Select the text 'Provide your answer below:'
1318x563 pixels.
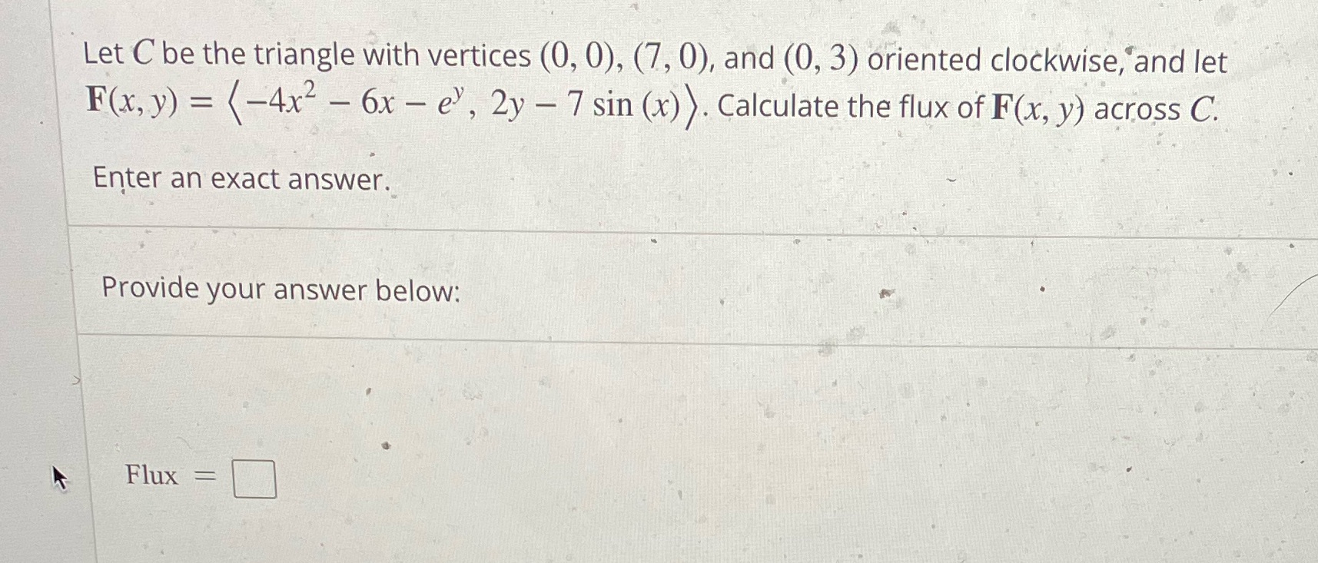(x=281, y=290)
